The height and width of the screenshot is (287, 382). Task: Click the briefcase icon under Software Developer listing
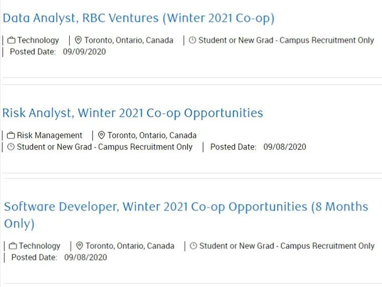(x=13, y=246)
